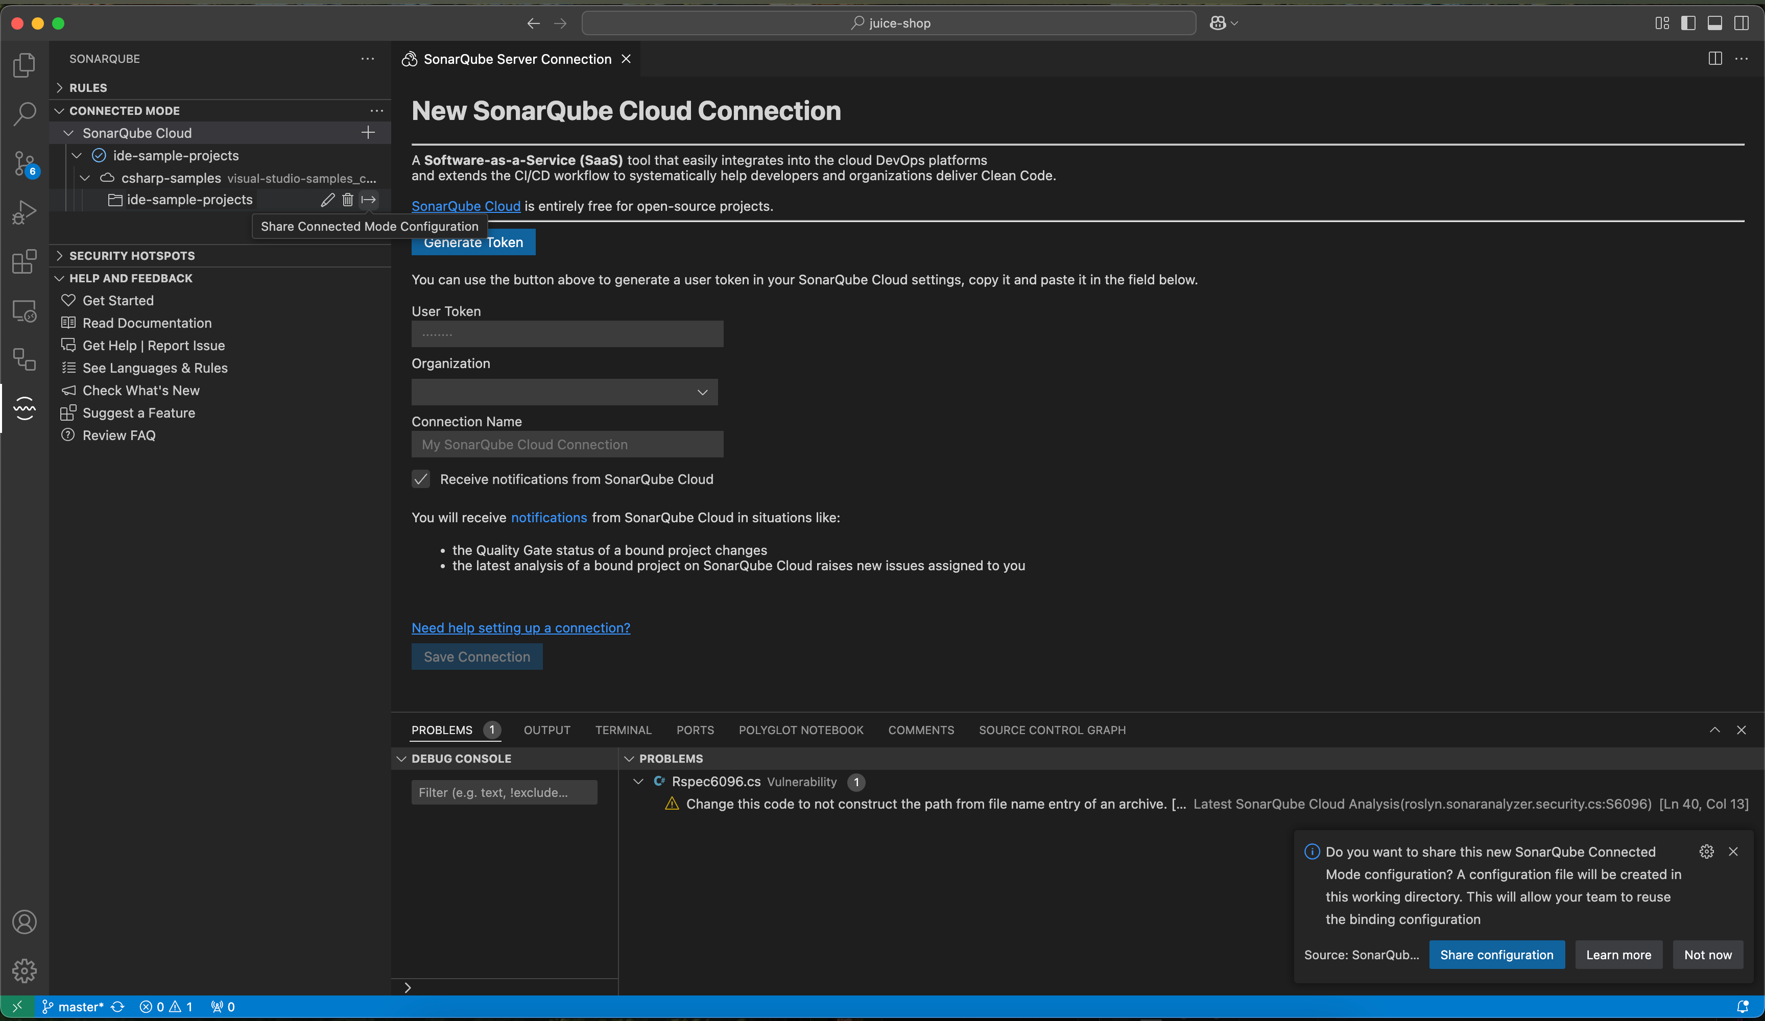1765x1021 pixels.
Task: Uncheck Receive notifications from SonarQube Cloud
Action: point(420,479)
